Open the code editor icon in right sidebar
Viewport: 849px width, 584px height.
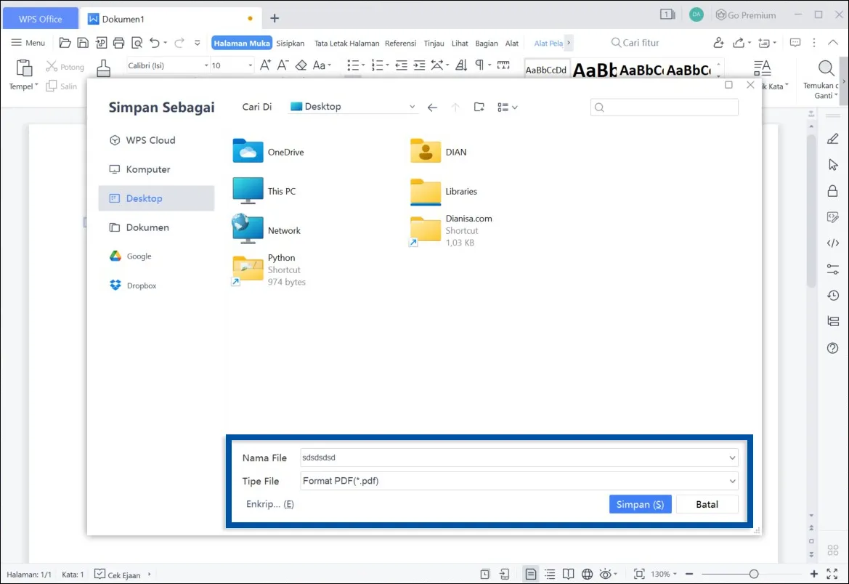coord(832,243)
